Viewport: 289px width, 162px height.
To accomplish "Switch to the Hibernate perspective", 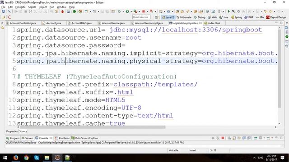I will [184, 17].
